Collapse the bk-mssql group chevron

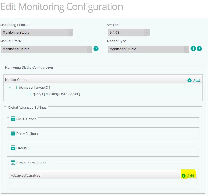click(x=10, y=88)
